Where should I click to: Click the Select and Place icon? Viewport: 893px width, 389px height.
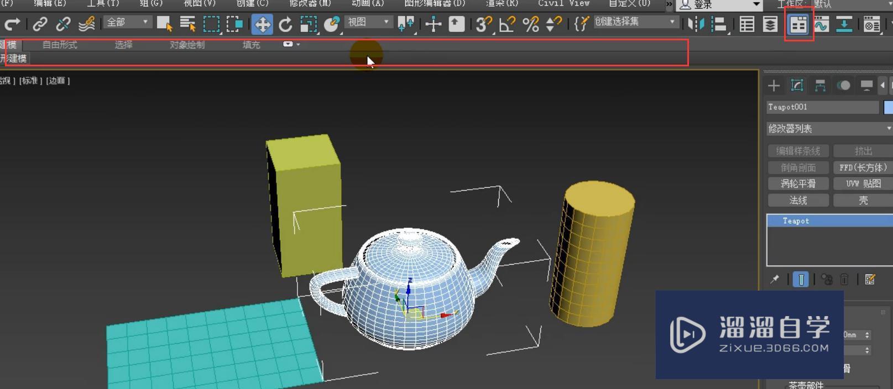(x=332, y=24)
